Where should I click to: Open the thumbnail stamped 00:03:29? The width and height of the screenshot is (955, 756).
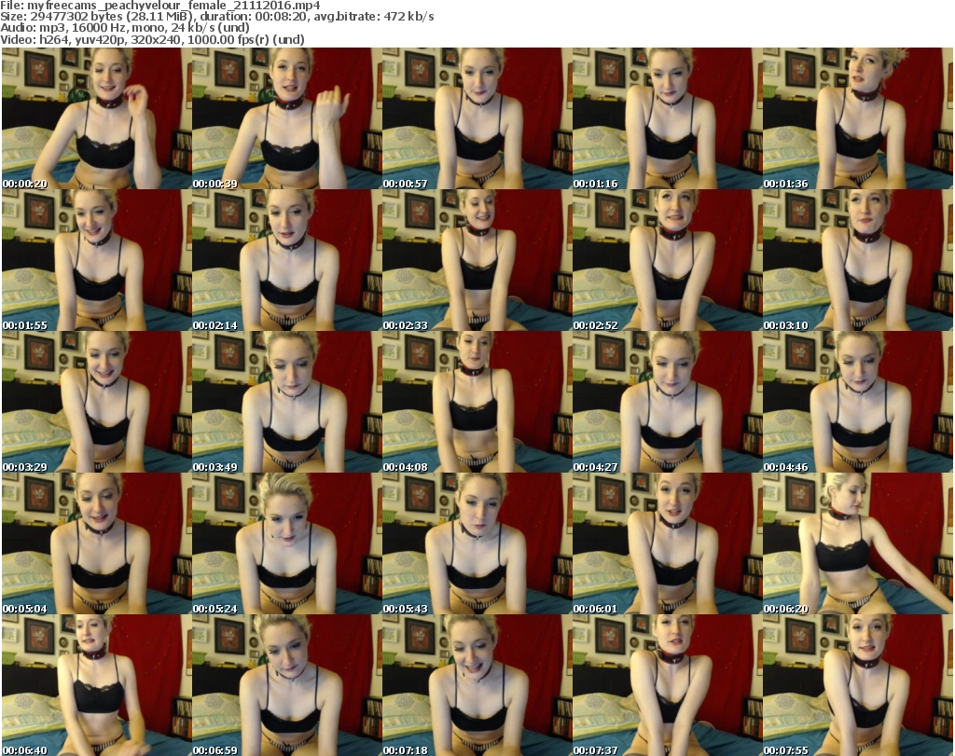coord(96,403)
